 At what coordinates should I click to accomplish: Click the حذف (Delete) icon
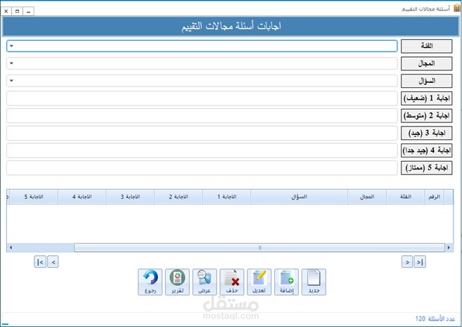pyautogui.click(x=232, y=282)
